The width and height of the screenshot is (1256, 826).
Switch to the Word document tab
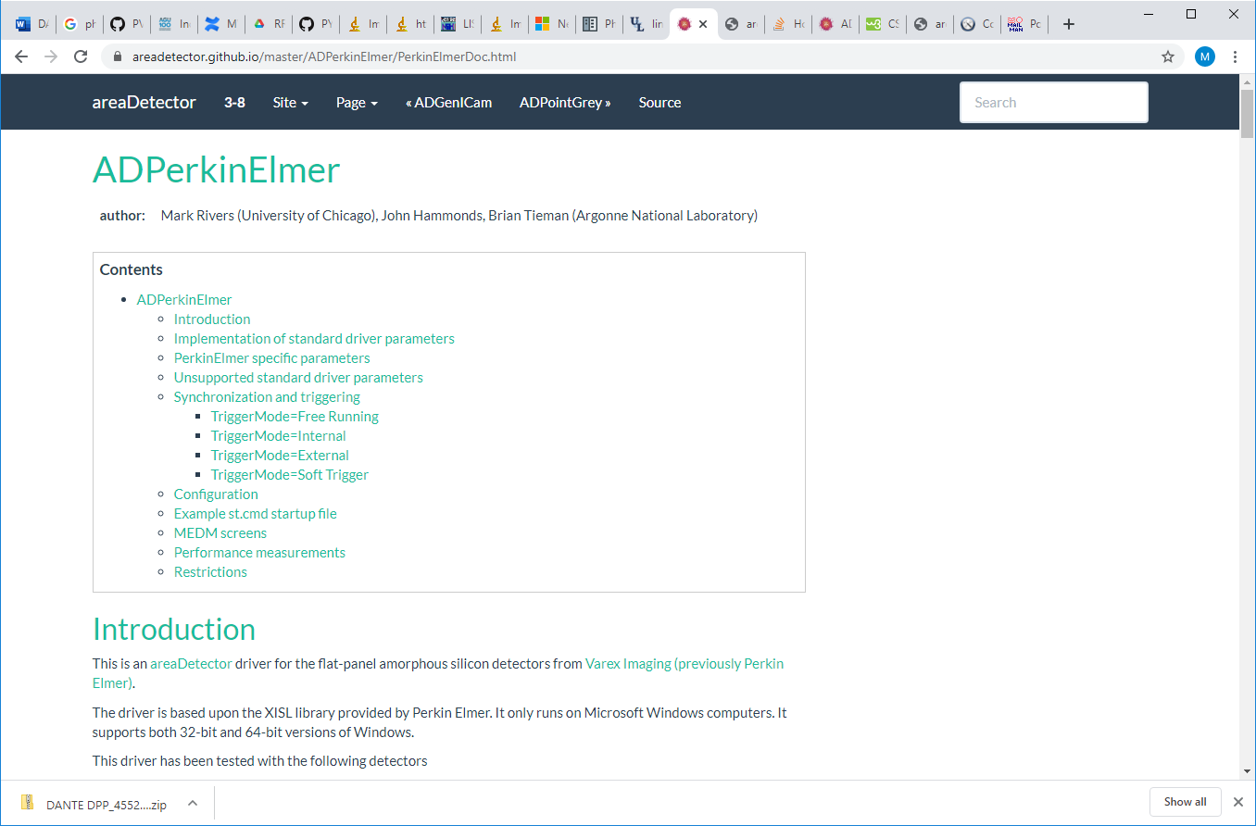[33, 25]
